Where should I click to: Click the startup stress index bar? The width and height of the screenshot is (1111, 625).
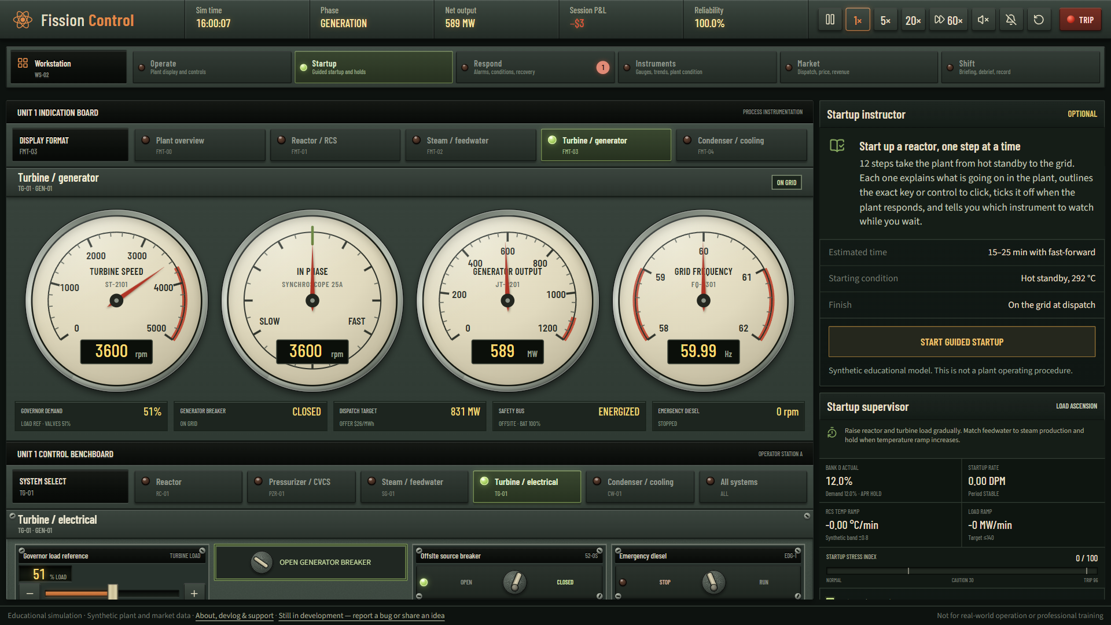coord(961,571)
